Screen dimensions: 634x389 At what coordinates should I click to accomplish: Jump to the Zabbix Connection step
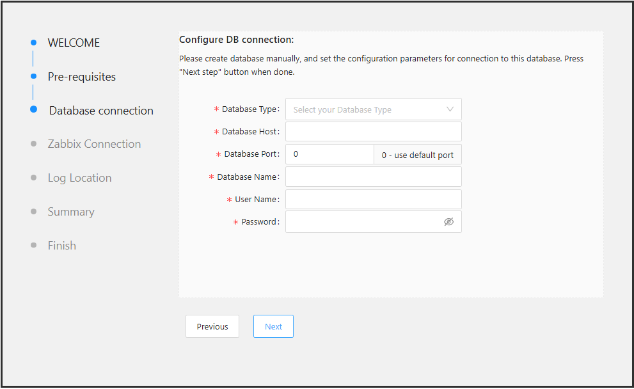click(x=94, y=144)
